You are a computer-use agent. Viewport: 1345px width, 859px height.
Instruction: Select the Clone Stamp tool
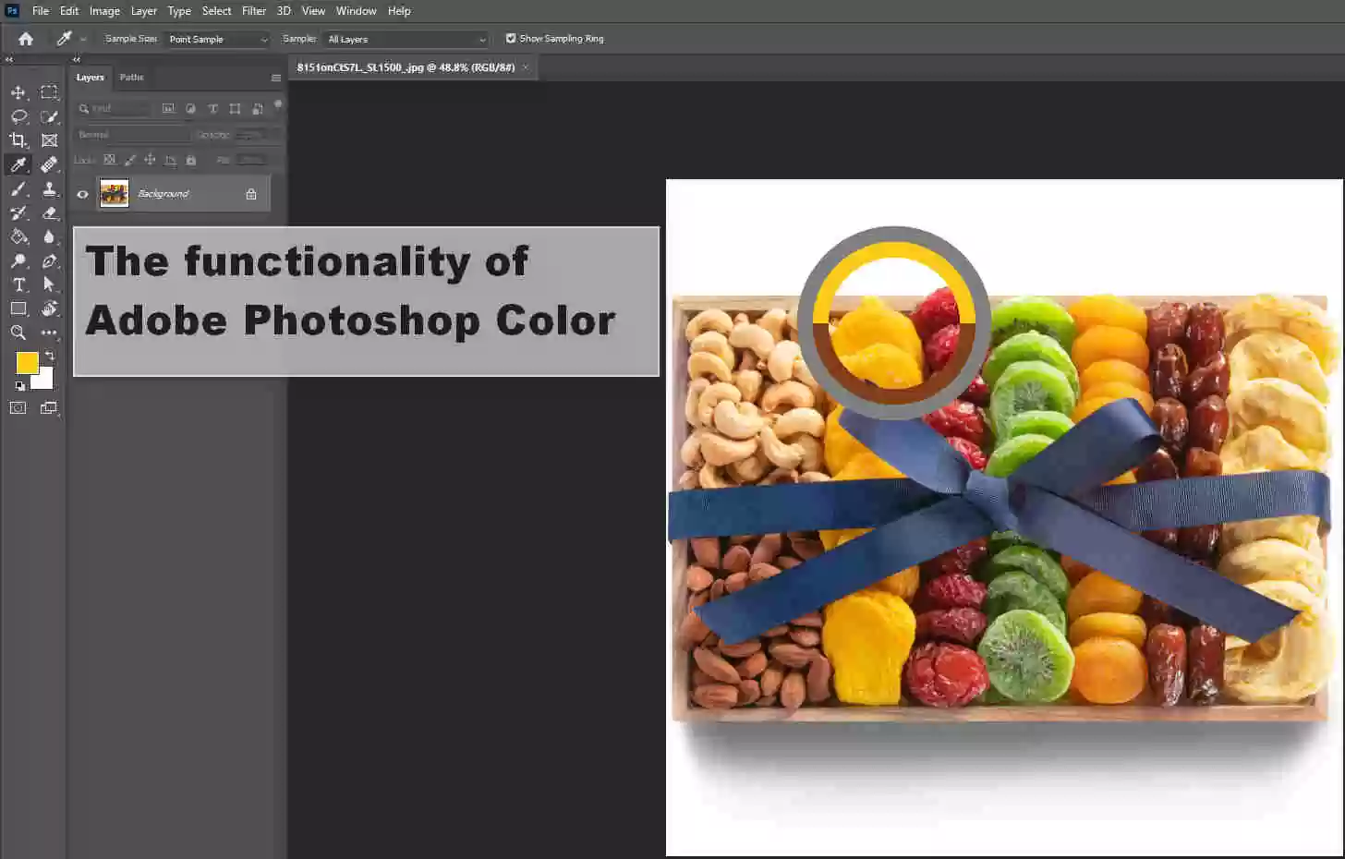(49, 188)
